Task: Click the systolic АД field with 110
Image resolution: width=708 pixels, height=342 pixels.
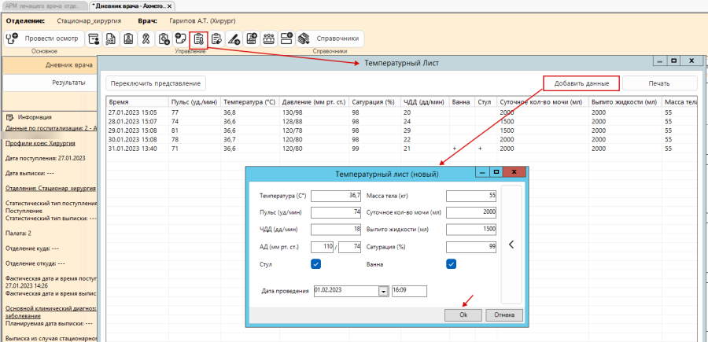Action: pos(323,247)
